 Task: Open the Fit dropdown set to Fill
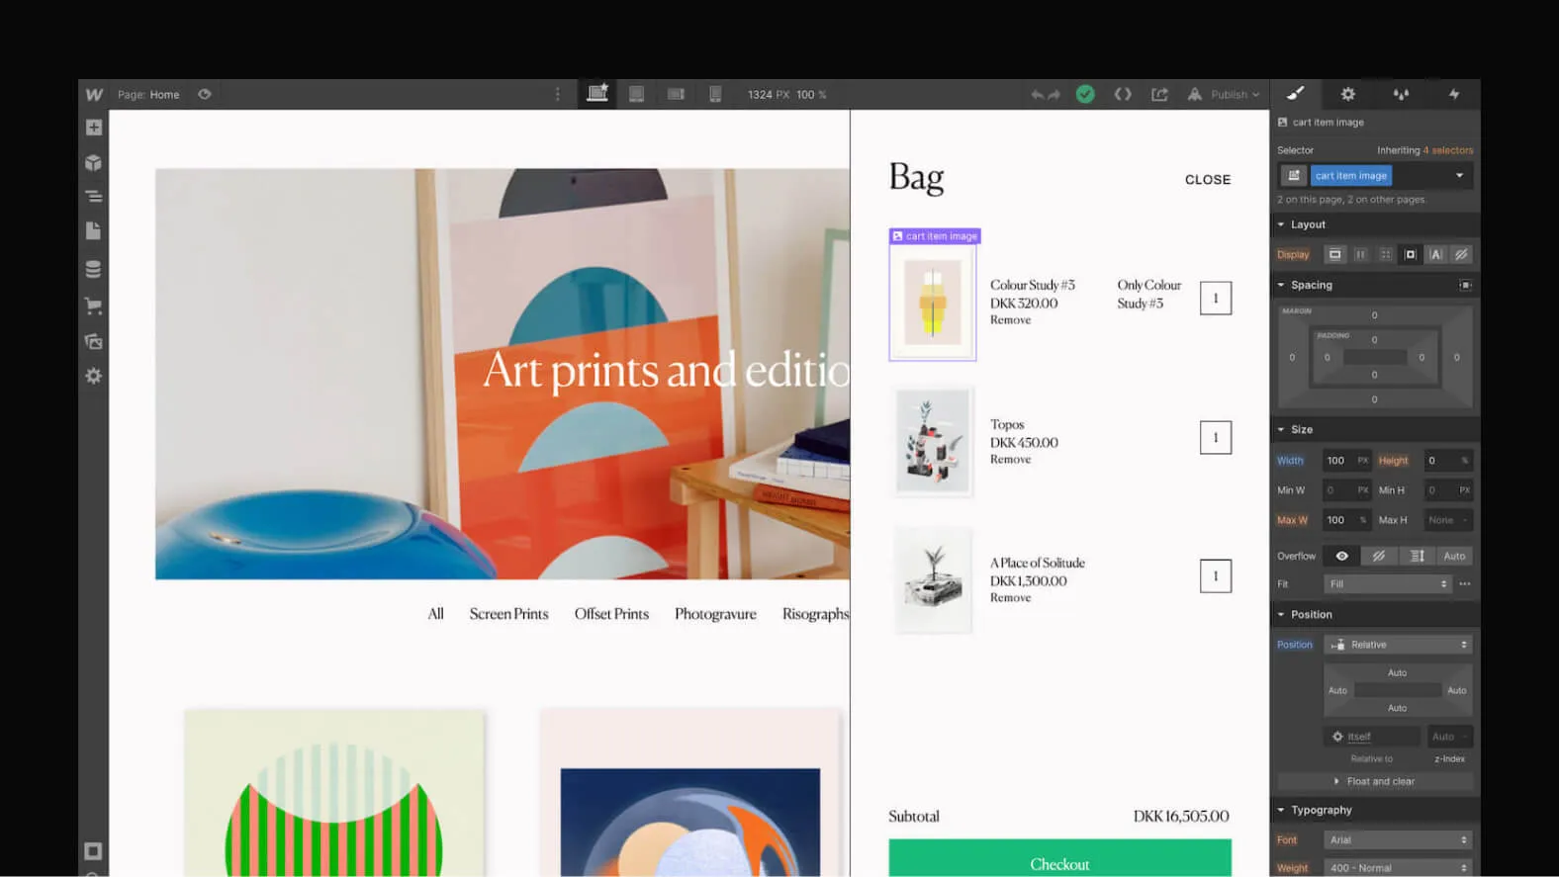pyautogui.click(x=1388, y=584)
